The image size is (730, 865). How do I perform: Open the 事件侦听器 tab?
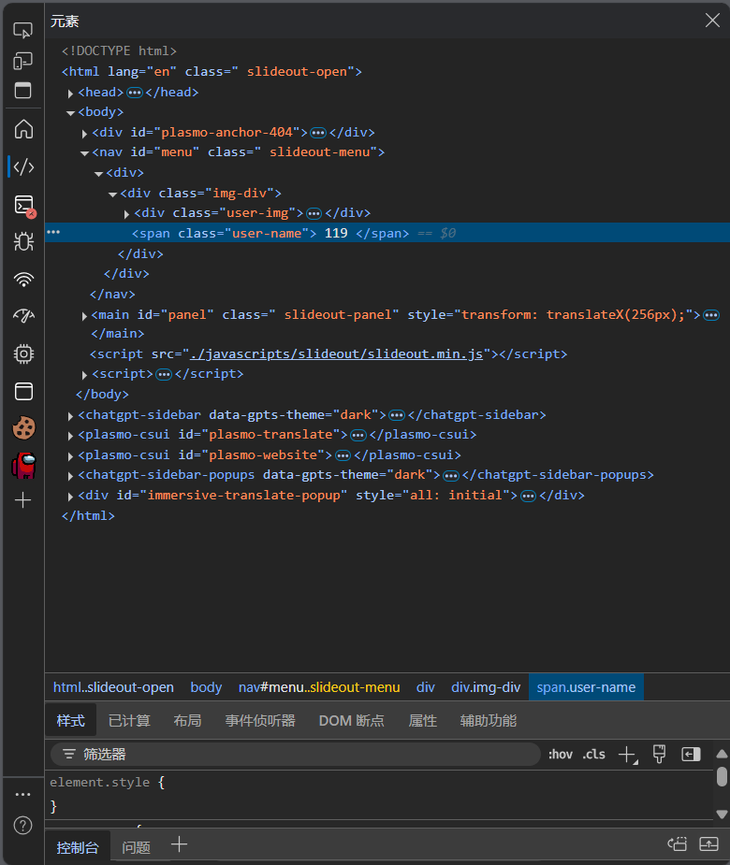260,720
